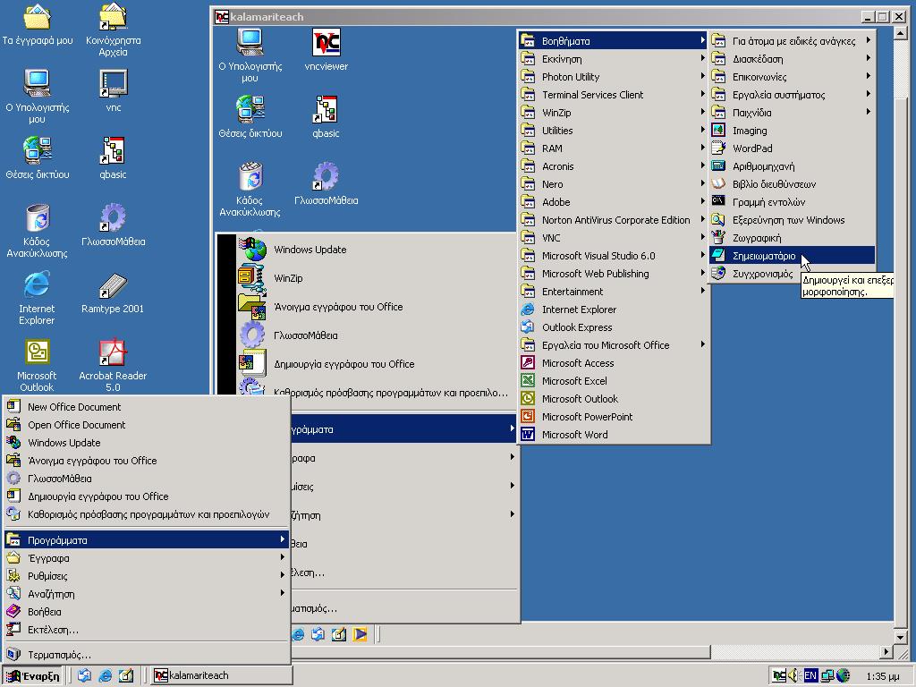Viewport: 916px width, 687px height.
Task: Select the ΓλωσσοΜάθεια icon on the local desktop
Action: [114, 225]
